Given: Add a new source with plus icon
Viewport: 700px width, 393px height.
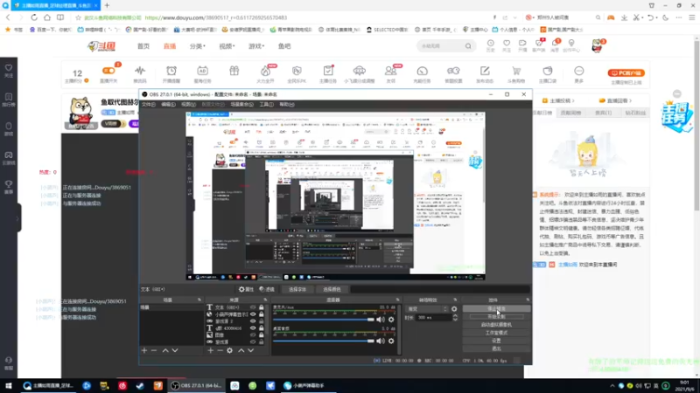Looking at the screenshot, I should tap(210, 351).
